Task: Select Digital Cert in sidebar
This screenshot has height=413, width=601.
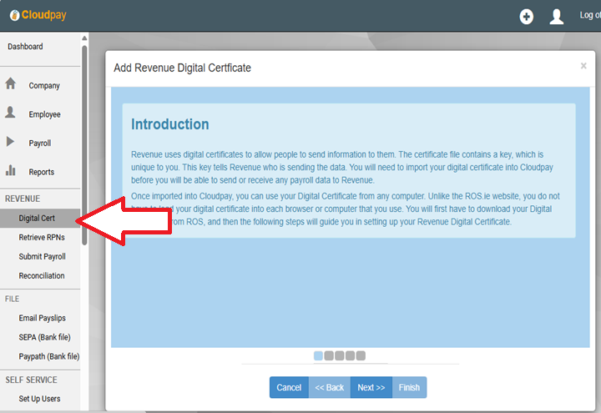Action: click(37, 219)
